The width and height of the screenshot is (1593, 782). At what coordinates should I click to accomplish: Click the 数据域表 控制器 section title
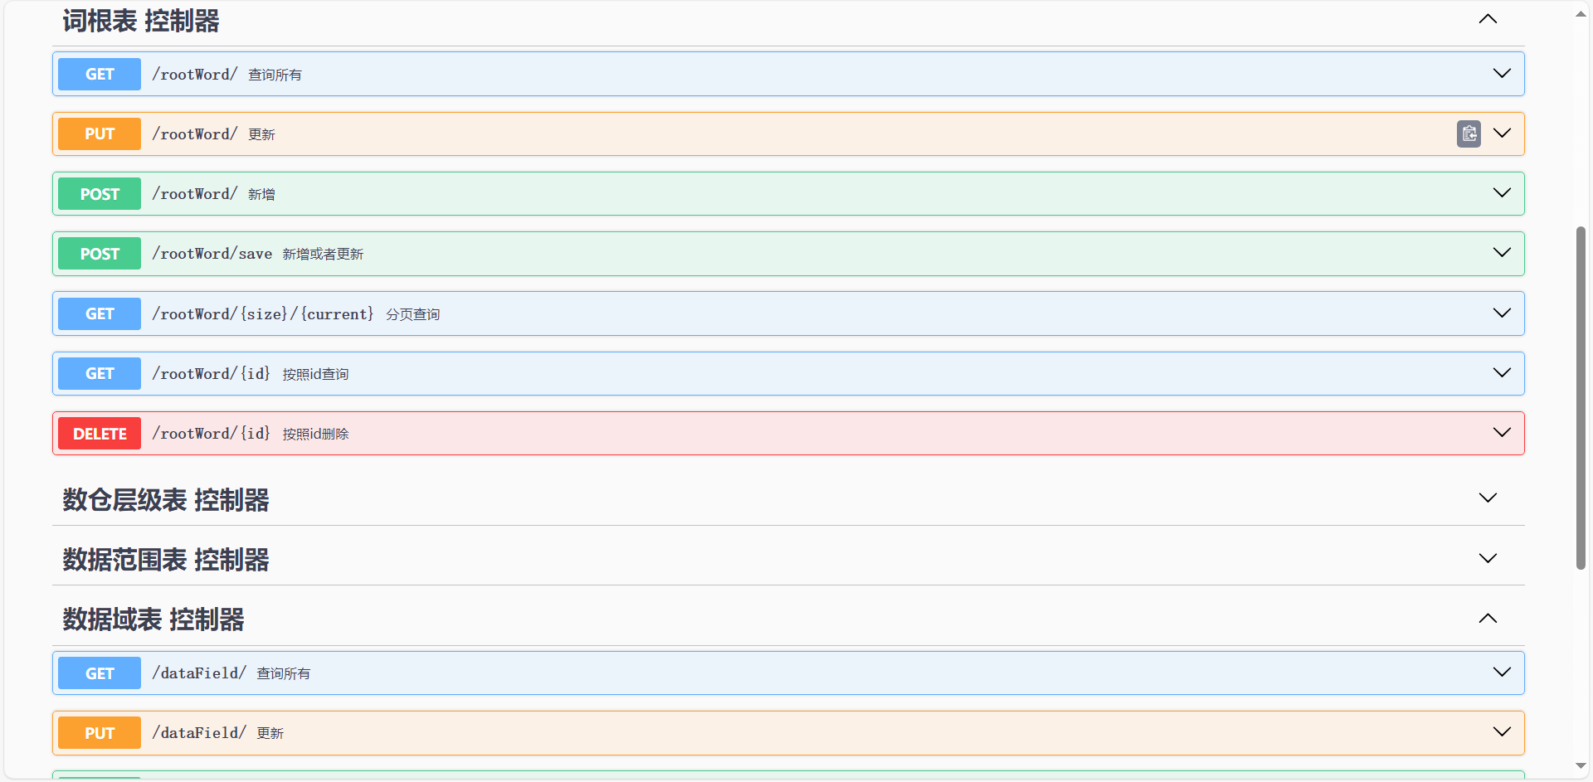[x=153, y=619]
